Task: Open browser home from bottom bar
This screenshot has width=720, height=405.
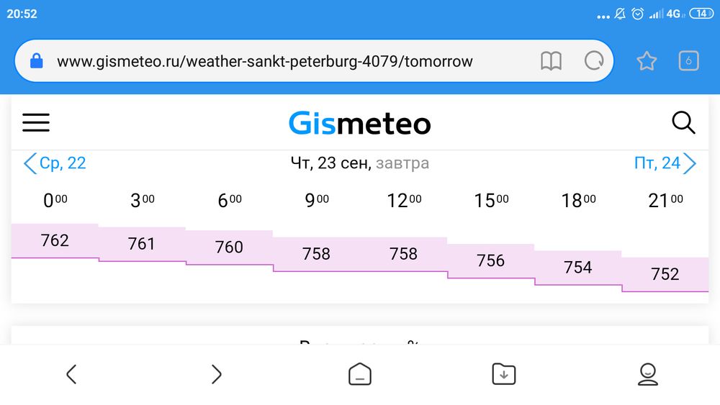Action: 360,374
